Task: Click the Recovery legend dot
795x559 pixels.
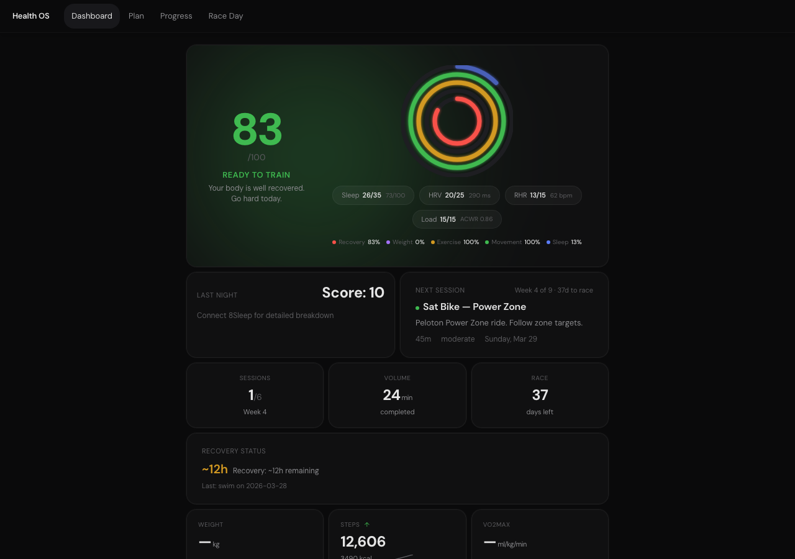Action: pyautogui.click(x=334, y=242)
